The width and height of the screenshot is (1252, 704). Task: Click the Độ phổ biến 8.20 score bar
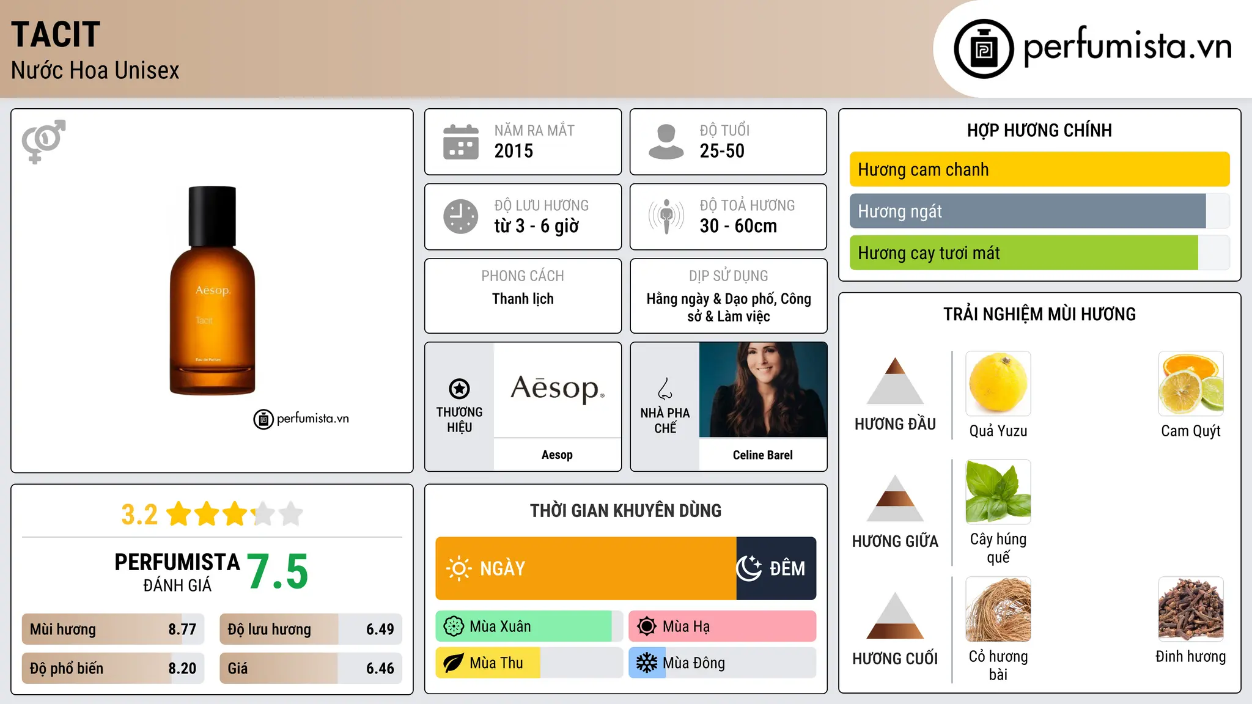point(113,668)
